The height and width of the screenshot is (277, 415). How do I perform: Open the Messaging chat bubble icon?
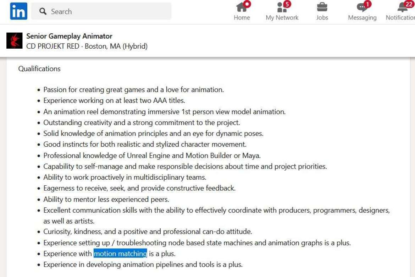coord(361,7)
